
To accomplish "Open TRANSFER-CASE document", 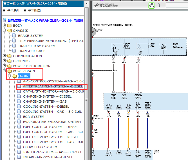I will pos(32,51).
